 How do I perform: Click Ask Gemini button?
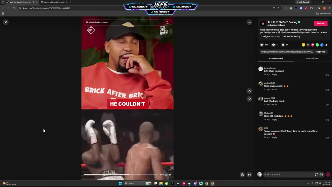tap(302, 2)
